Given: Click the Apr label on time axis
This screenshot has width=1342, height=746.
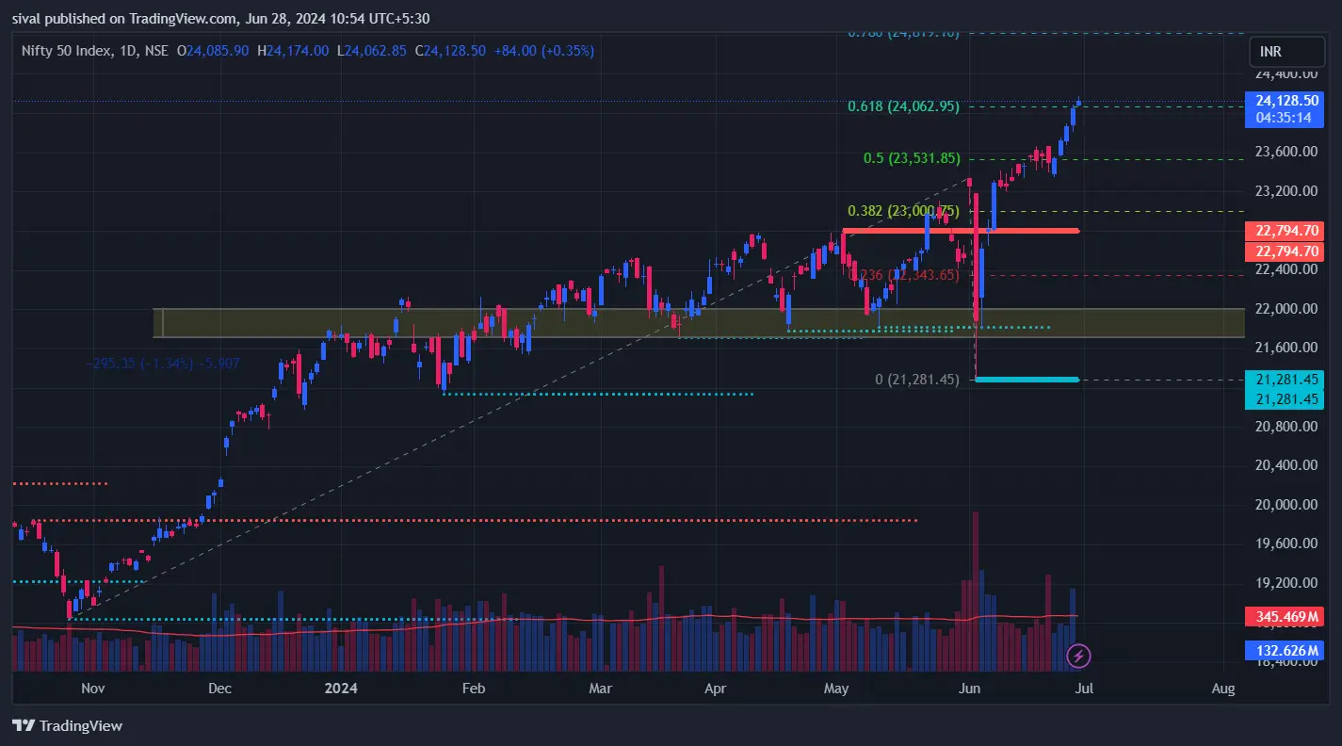Looking at the screenshot, I should [x=716, y=689].
